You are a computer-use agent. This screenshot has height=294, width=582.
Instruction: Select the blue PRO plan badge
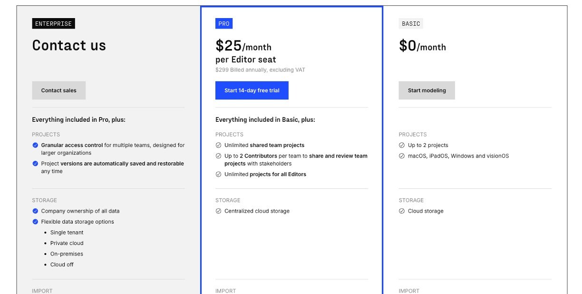click(224, 24)
